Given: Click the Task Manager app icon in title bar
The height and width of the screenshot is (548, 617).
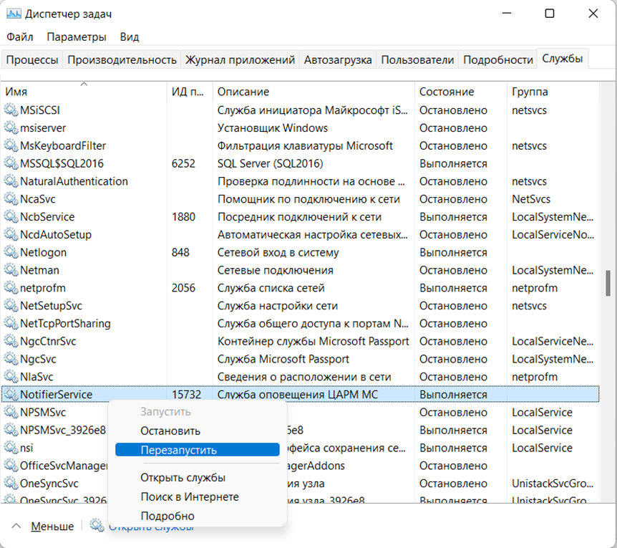Looking at the screenshot, I should (14, 14).
